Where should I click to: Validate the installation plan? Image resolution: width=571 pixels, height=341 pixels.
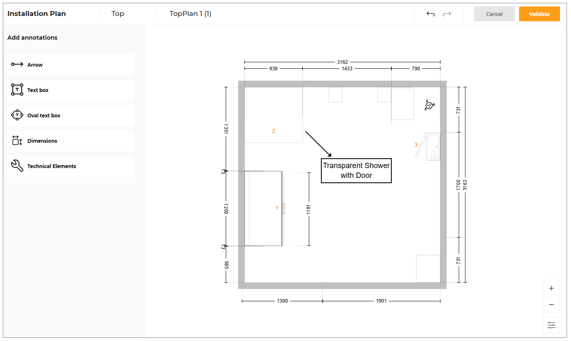tap(539, 14)
